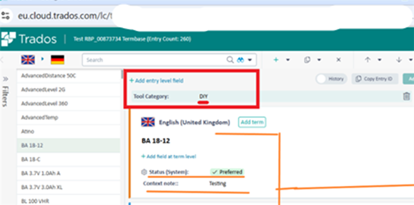Click the Status (System) gear icon

coord(144,172)
